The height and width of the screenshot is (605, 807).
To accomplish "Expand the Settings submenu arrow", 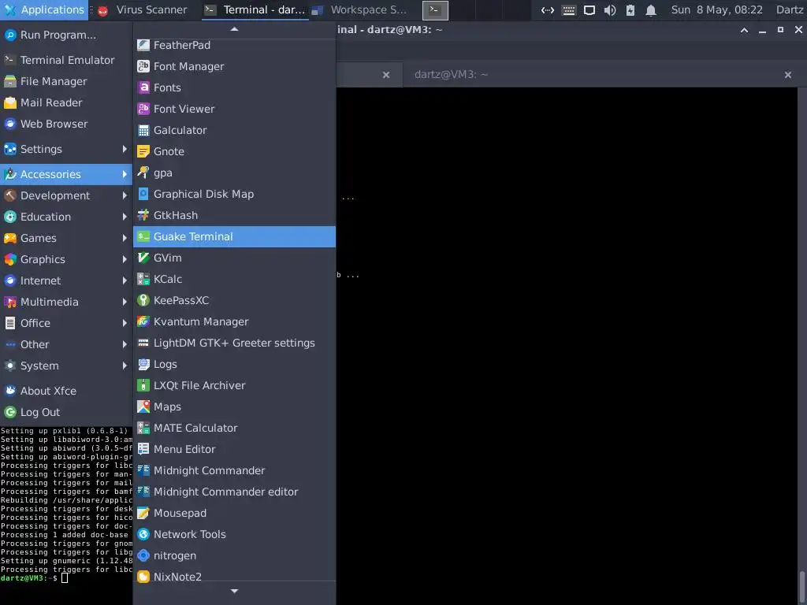I will 125,149.
